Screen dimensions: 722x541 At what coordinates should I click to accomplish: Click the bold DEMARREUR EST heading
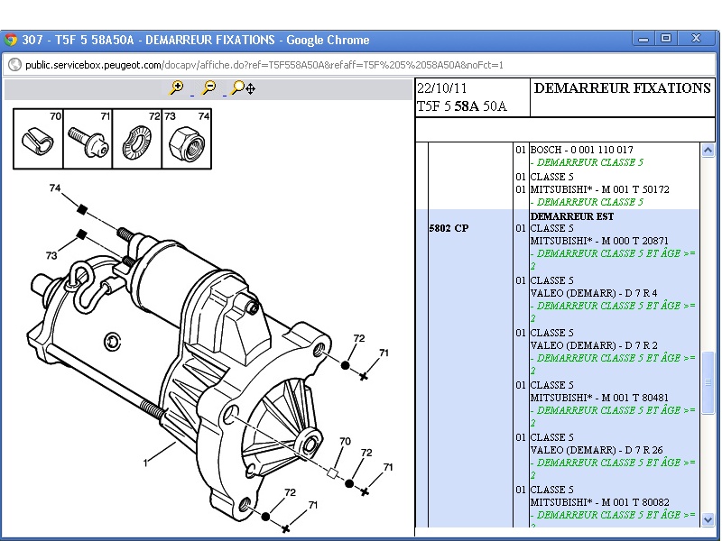tap(572, 216)
